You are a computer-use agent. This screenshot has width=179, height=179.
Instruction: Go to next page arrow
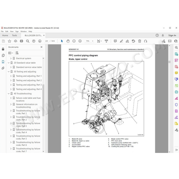coord(40,41)
